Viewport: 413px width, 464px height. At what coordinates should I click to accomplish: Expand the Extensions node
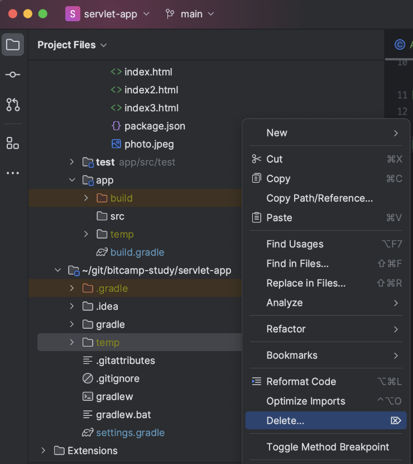coord(44,451)
